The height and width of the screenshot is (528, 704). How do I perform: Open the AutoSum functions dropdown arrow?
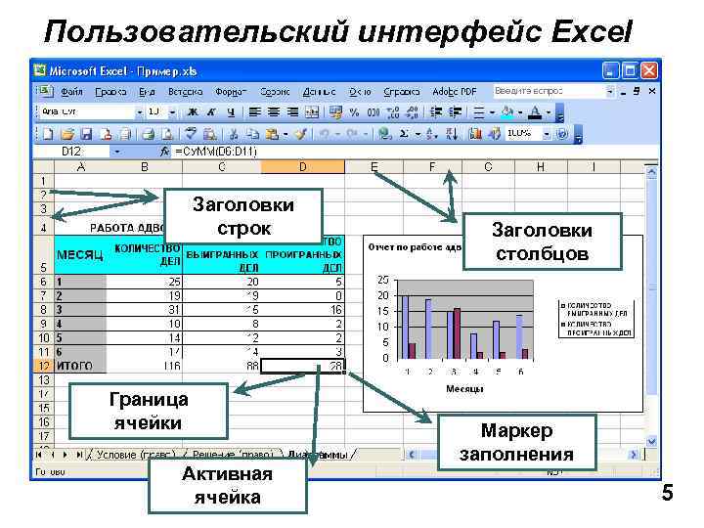click(418, 134)
